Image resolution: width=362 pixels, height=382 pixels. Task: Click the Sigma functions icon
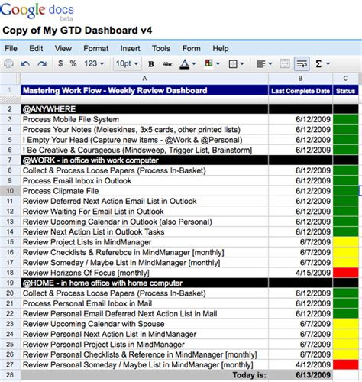pyautogui.click(x=318, y=63)
